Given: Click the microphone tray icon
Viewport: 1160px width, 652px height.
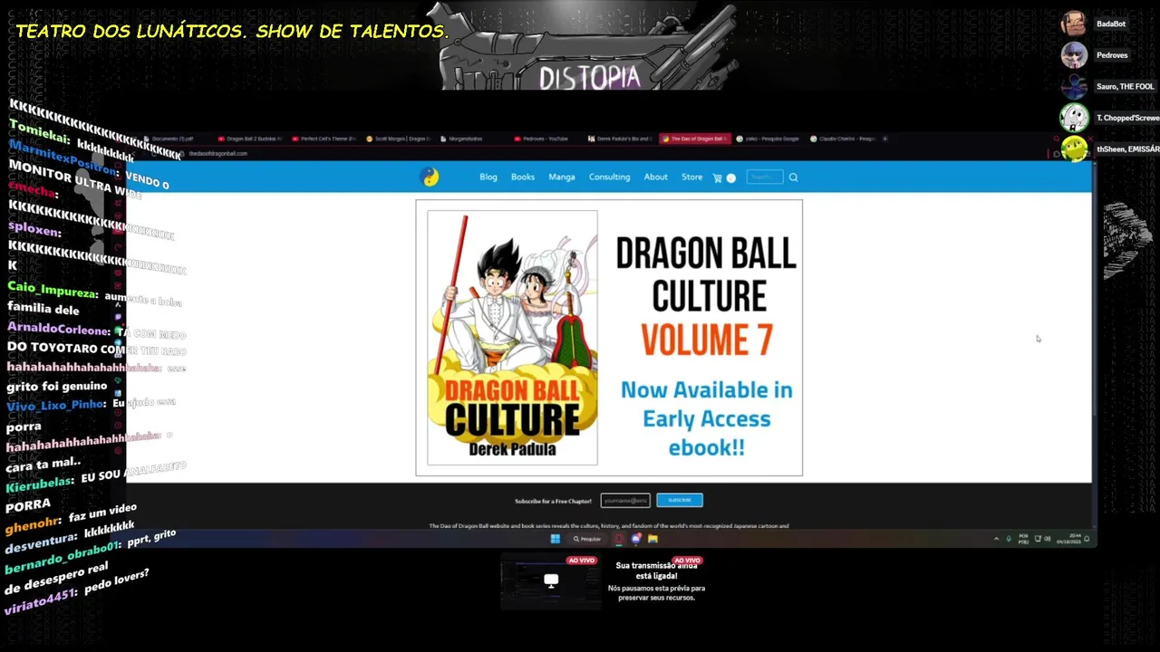Looking at the screenshot, I should [1009, 539].
